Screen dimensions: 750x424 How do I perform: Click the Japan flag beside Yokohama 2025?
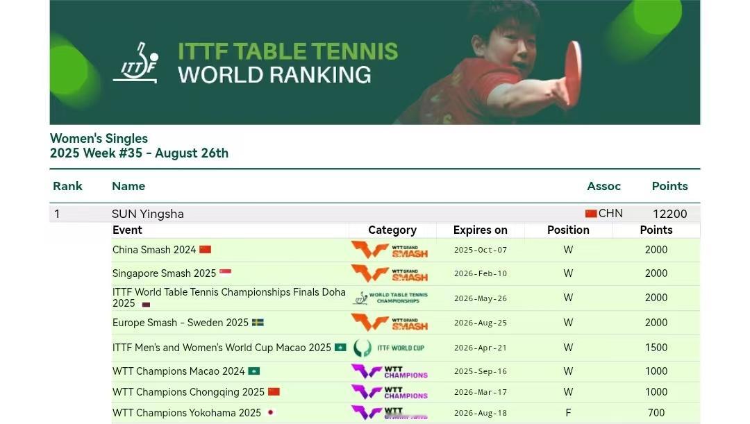tap(271, 412)
